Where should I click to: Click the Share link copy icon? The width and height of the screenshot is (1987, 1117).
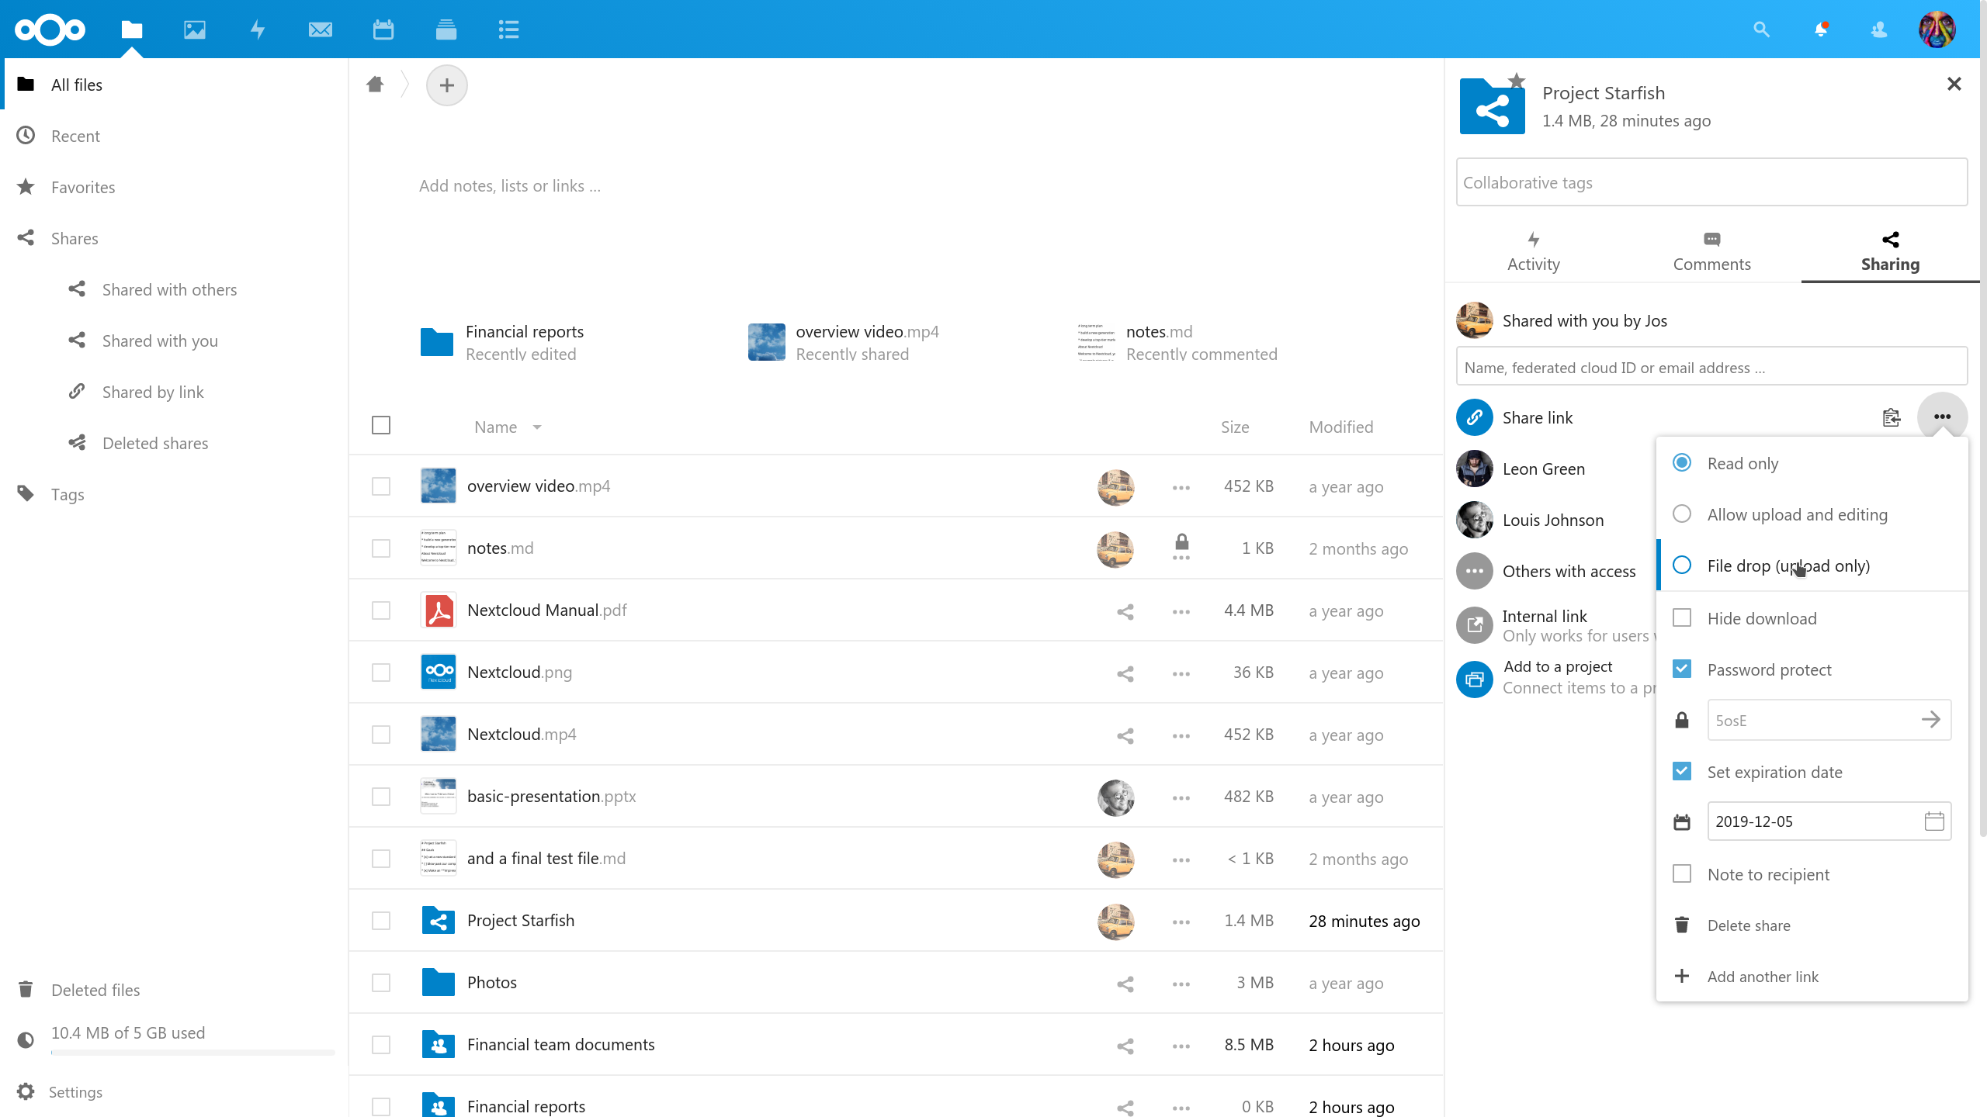[x=1893, y=416]
